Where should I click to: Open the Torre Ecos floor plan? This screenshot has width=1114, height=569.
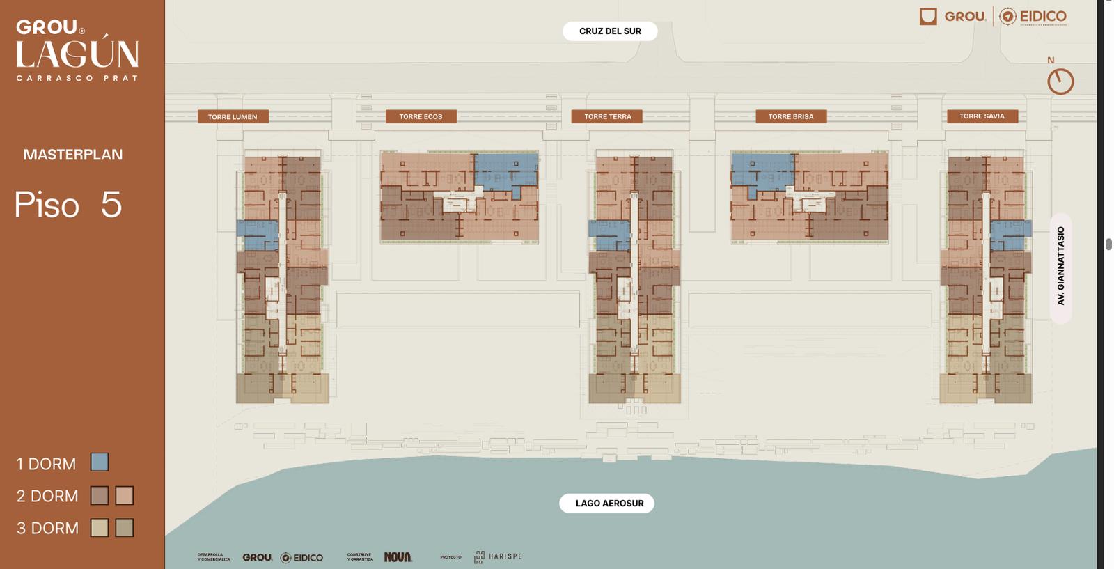tap(460, 197)
